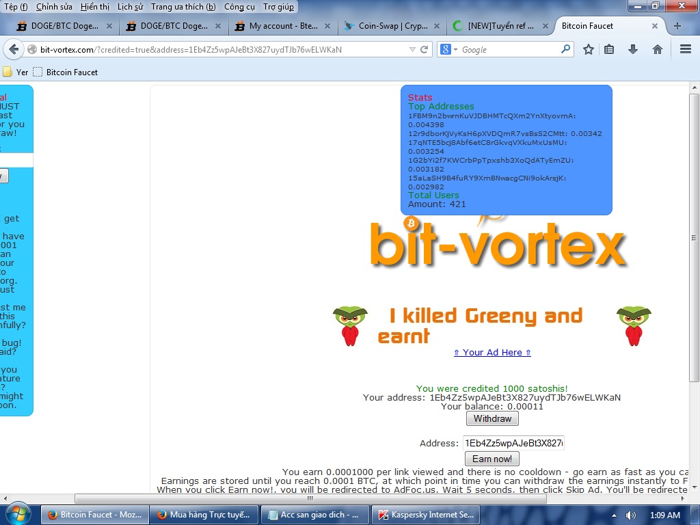Show hidden system tray icons
Screen dimensions: 700x525
point(614,515)
